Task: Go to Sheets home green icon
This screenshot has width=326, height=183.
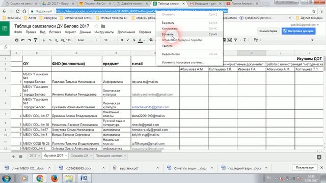Action: [x=5, y=28]
